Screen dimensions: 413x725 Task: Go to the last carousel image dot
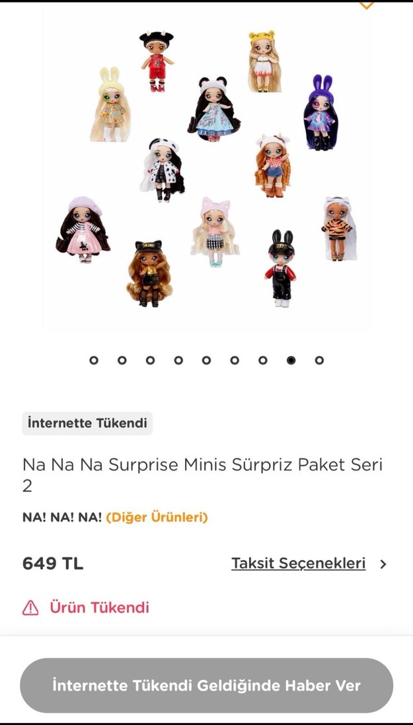319,360
